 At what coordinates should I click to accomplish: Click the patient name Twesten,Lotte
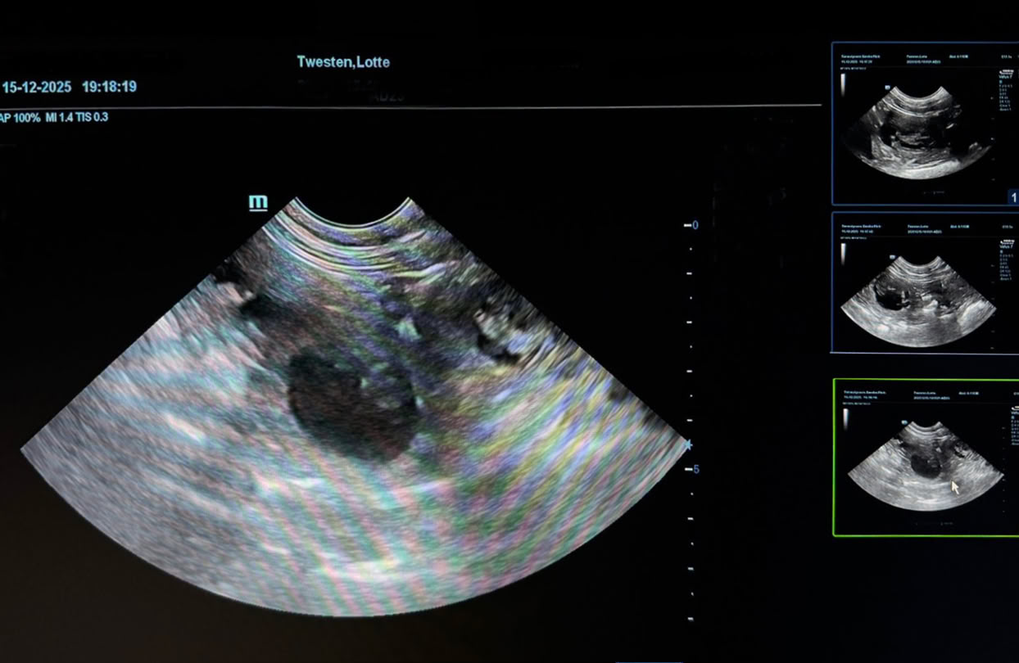[x=343, y=62]
